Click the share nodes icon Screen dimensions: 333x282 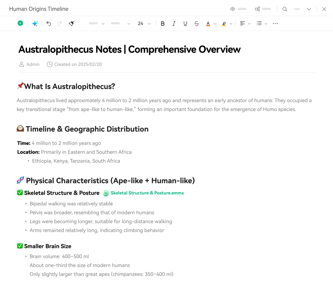(x=258, y=9)
